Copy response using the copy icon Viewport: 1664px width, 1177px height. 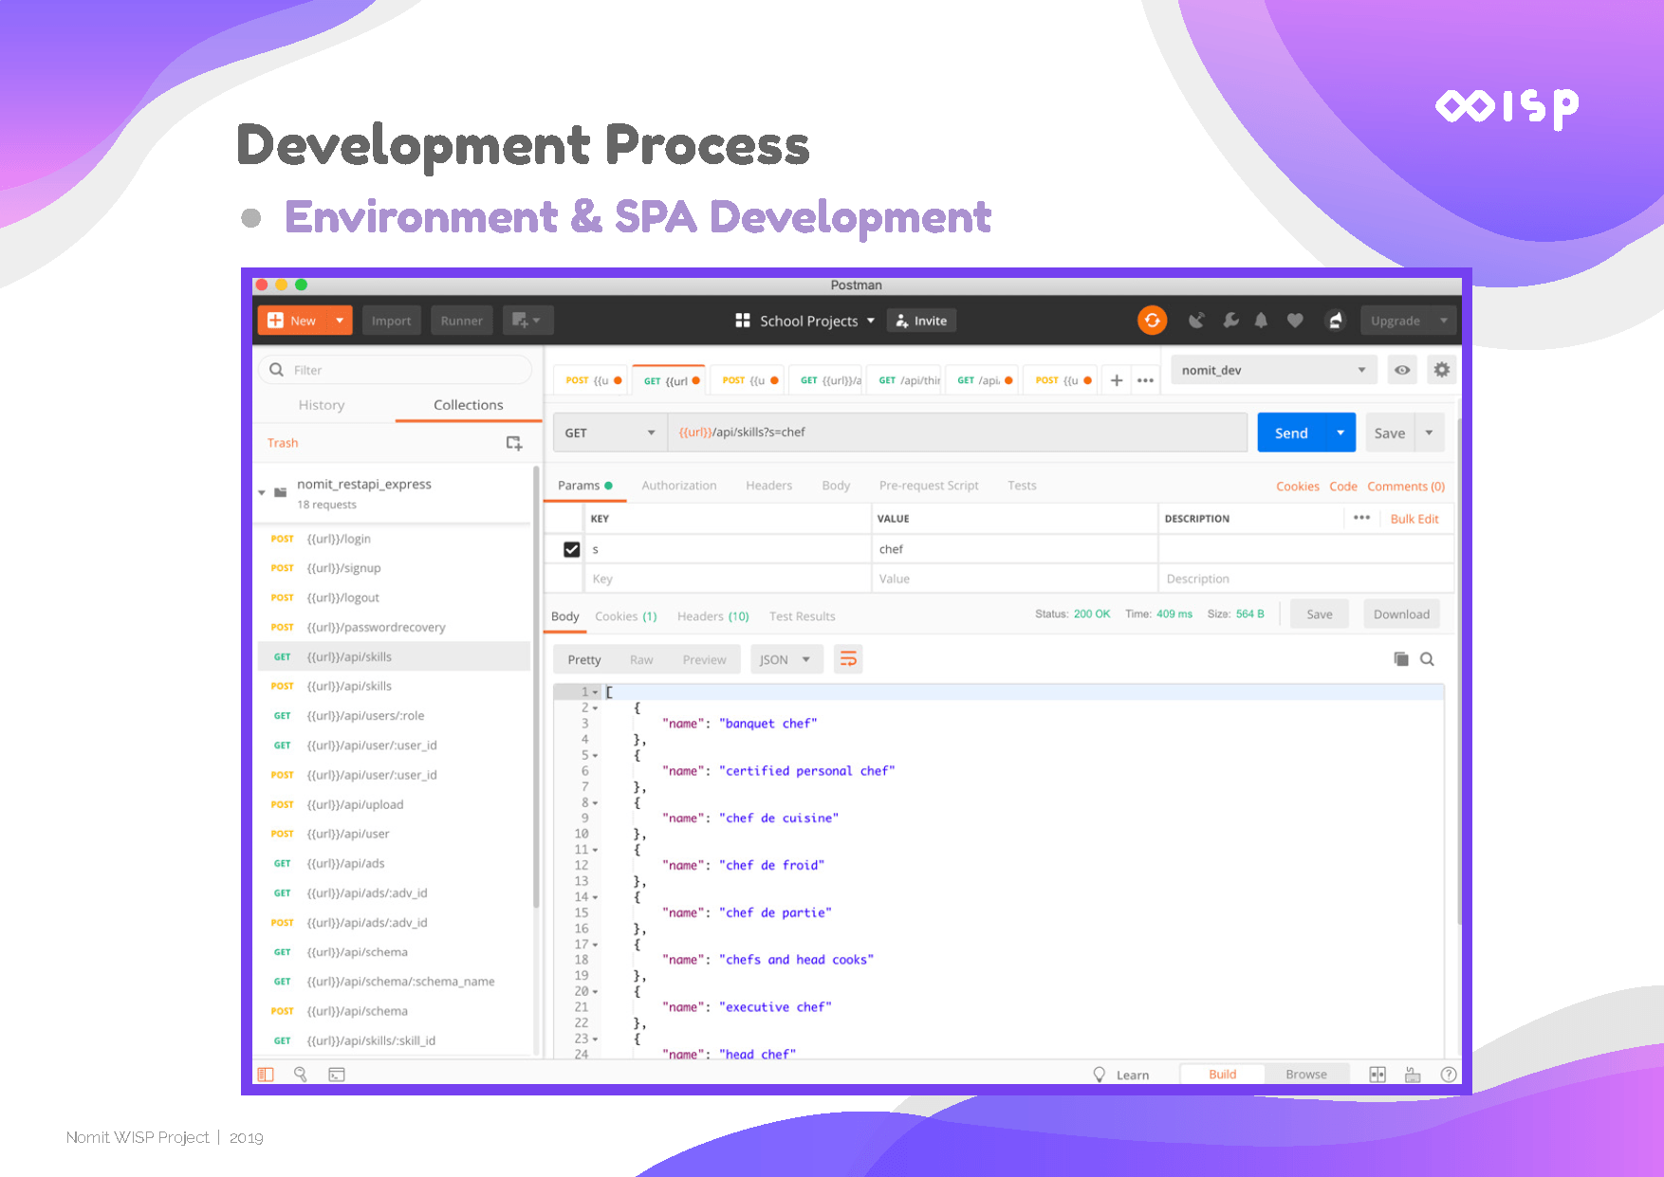1400,659
